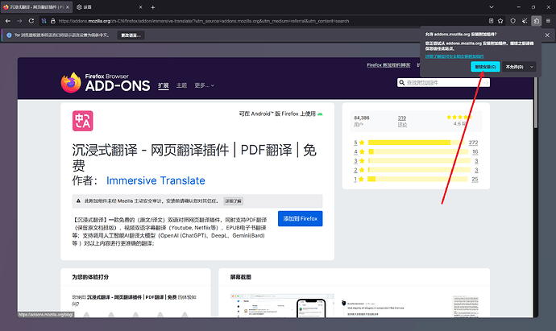The width and height of the screenshot is (556, 331).
Task: Show the list all tabs chevron
Action: pos(491,7)
